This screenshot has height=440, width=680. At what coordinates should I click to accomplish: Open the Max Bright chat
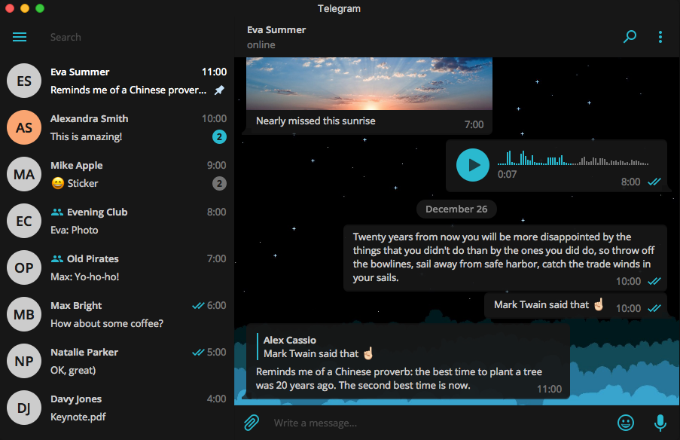click(x=117, y=315)
